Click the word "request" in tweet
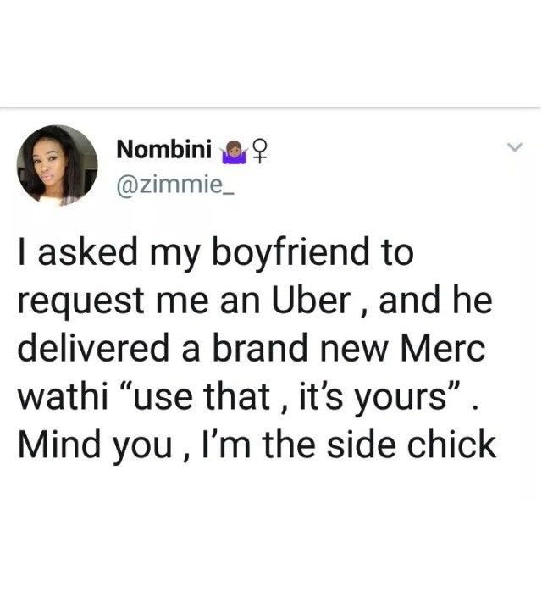 pyautogui.click(x=80, y=303)
